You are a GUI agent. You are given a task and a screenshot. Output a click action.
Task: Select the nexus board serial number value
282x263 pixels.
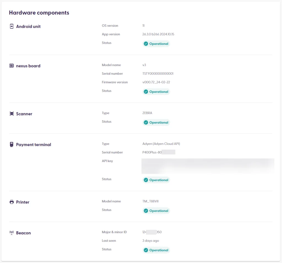158,74
